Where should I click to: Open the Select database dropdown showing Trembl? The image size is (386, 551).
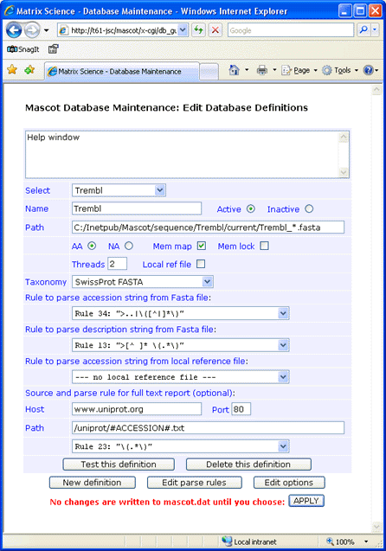coord(119,190)
